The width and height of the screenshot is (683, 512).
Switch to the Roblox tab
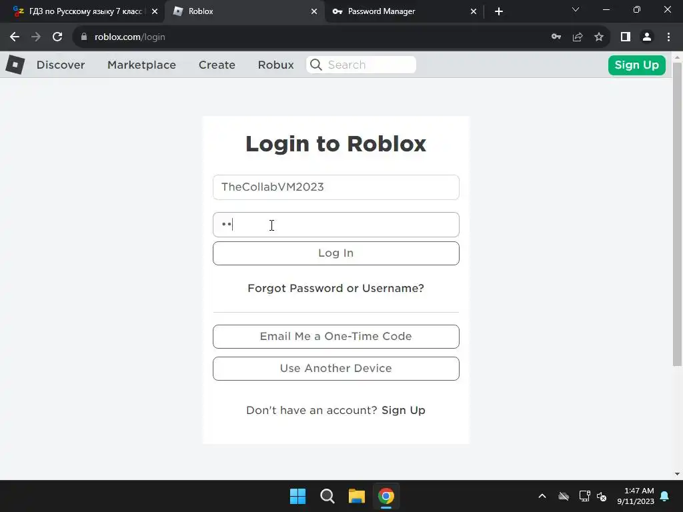pyautogui.click(x=244, y=11)
